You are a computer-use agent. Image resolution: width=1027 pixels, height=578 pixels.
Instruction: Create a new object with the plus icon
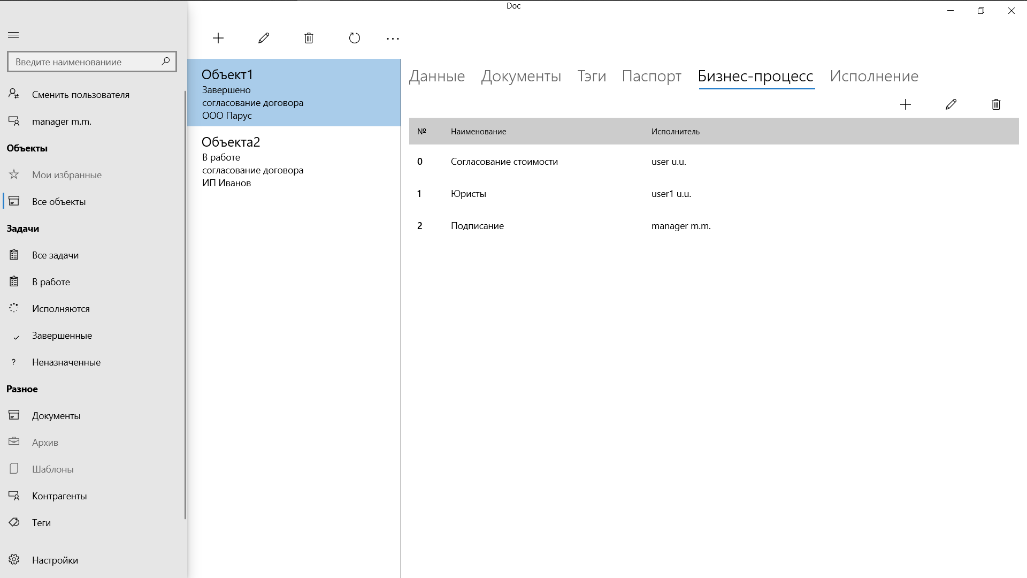tap(218, 38)
